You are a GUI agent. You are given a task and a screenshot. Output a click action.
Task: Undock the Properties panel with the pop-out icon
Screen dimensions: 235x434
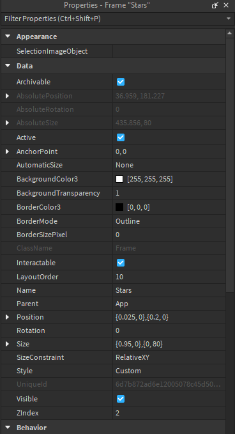point(215,5)
